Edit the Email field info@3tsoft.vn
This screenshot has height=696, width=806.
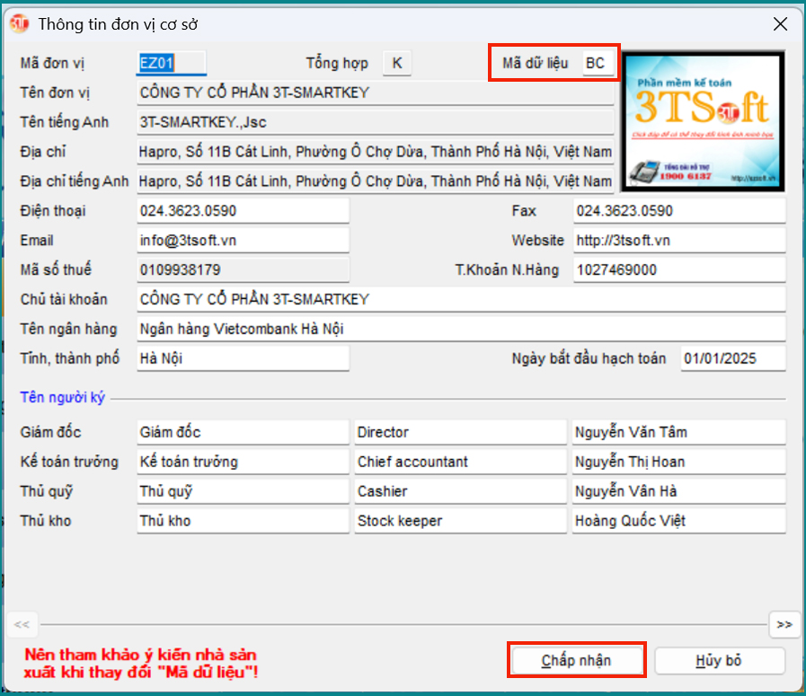[x=243, y=241]
